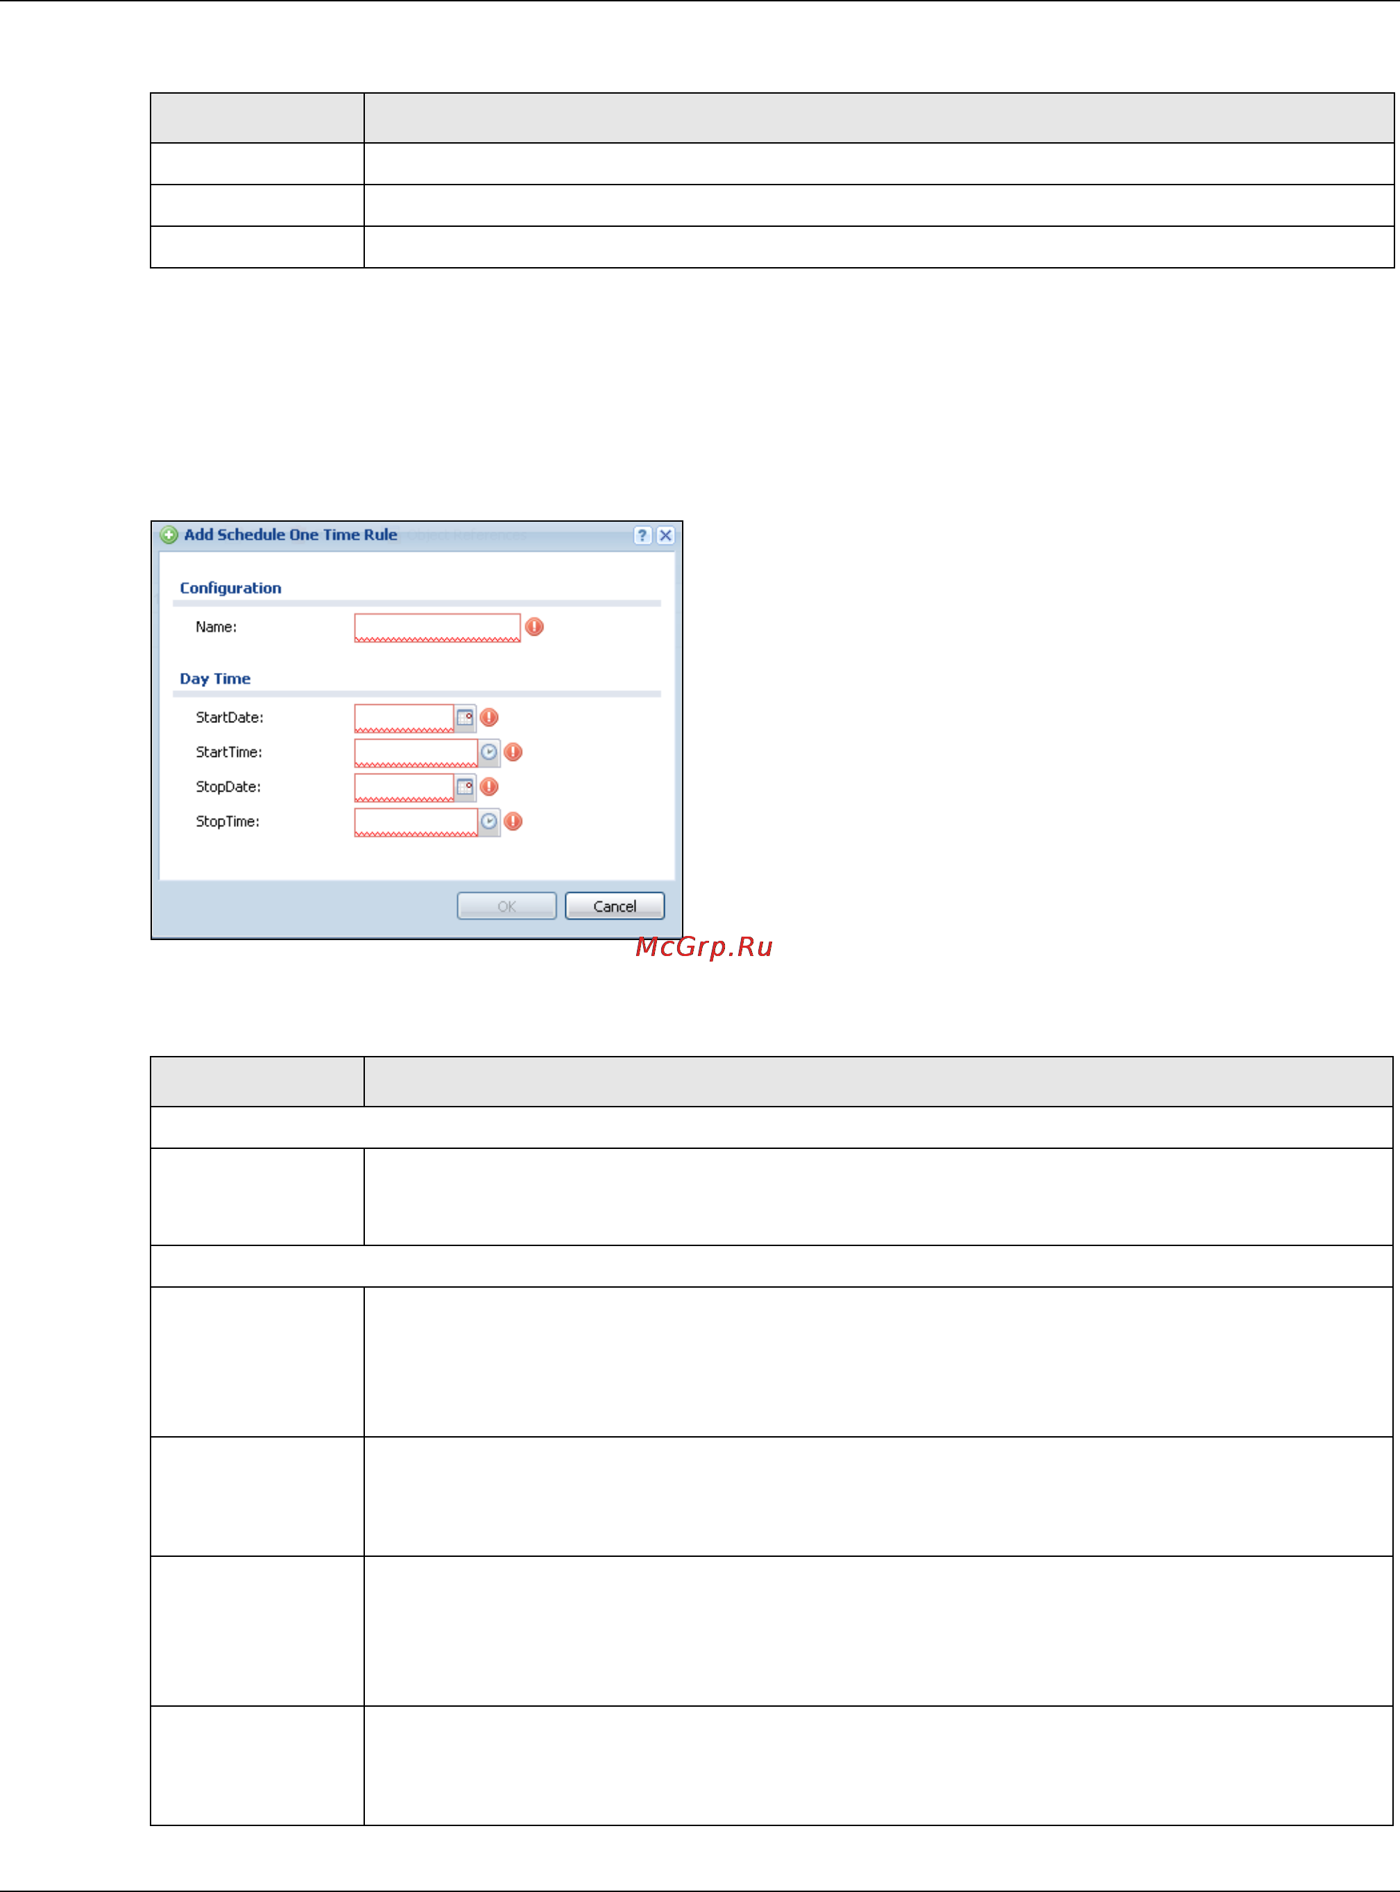1400x1892 pixels.
Task: Click the error icon next to Name field
Action: click(534, 627)
